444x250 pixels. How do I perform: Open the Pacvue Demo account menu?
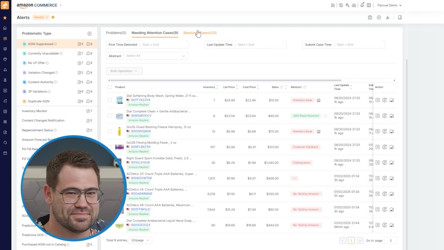click(390, 5)
